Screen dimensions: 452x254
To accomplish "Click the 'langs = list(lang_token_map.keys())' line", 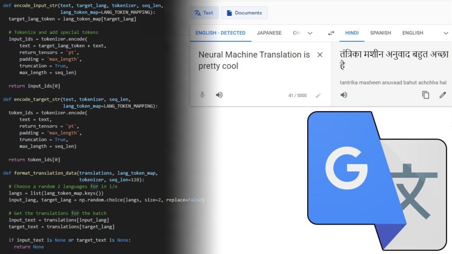I will [x=56, y=193].
